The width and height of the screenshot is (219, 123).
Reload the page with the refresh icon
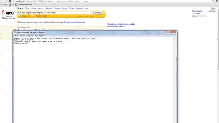(x=10, y=1)
